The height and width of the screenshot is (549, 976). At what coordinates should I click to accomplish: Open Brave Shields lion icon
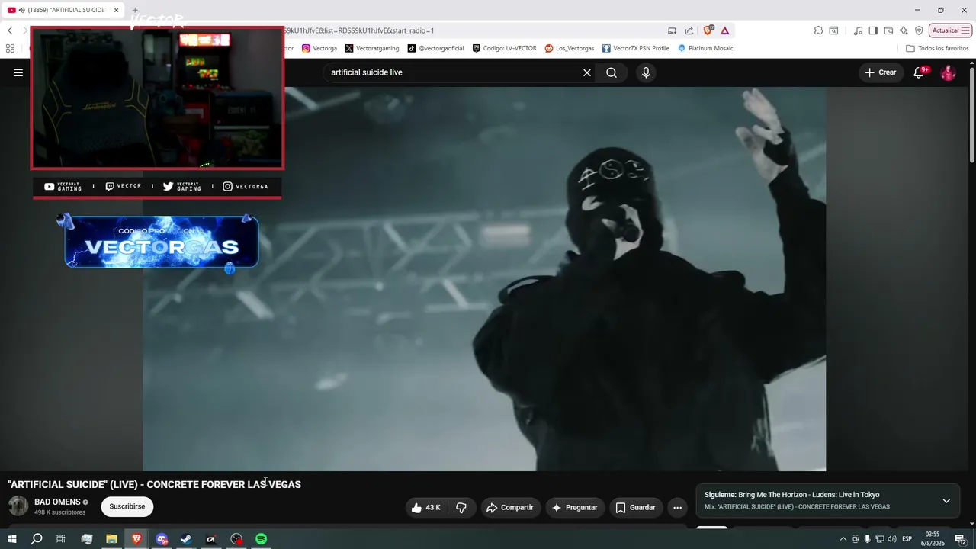click(708, 30)
